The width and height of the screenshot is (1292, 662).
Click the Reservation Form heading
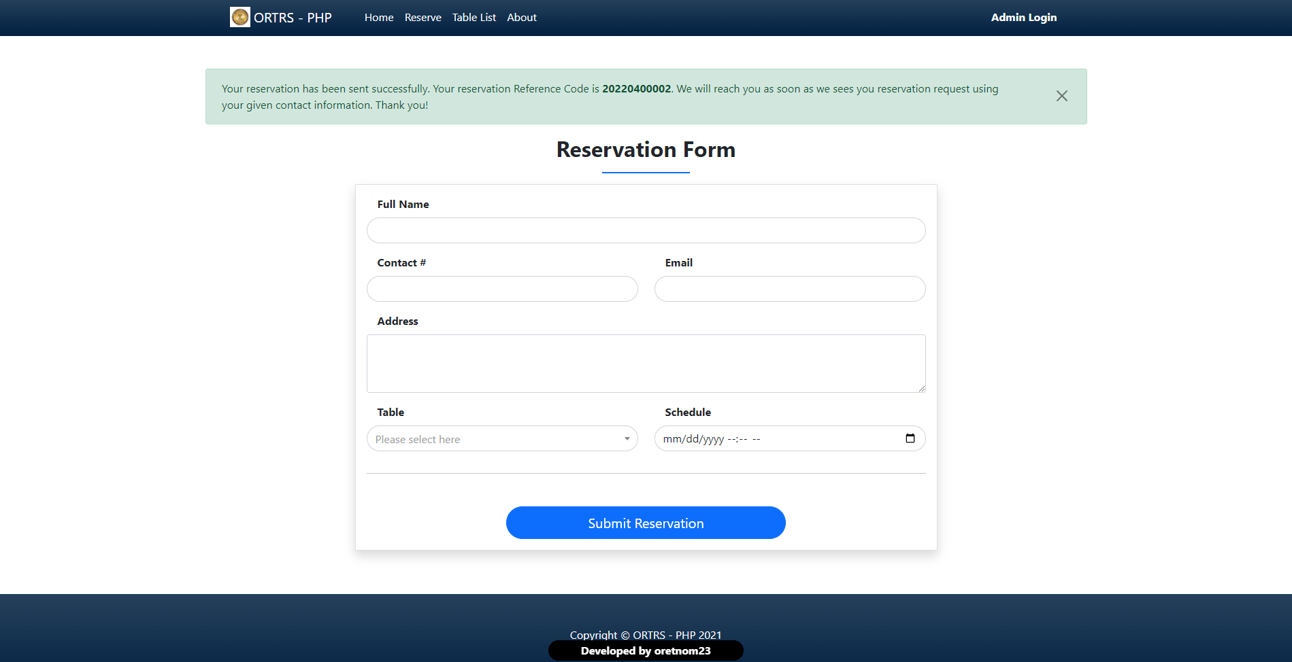tap(646, 150)
